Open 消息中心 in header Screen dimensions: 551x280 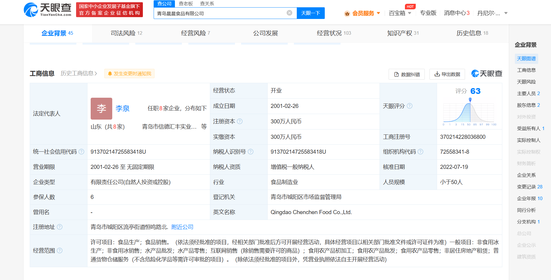point(457,13)
